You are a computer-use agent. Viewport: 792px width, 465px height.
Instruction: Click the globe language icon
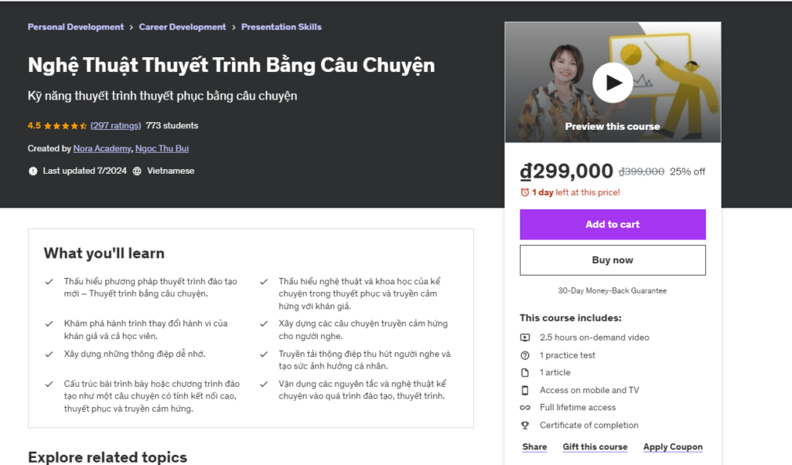coord(137,171)
